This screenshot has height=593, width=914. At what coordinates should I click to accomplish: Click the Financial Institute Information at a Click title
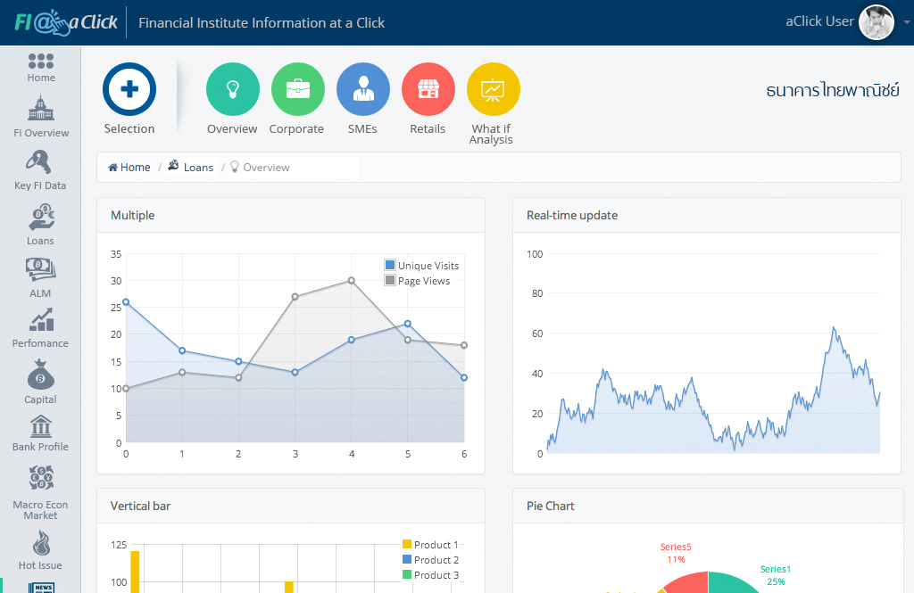(262, 22)
